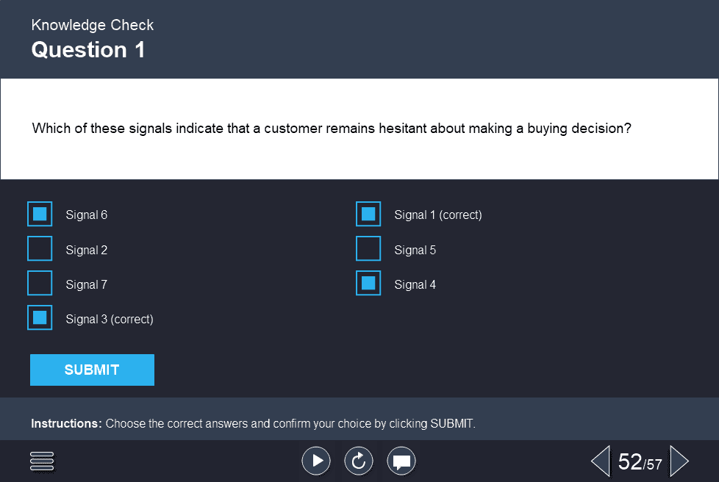
Task: Advance to the next slide arrow
Action: tap(680, 461)
